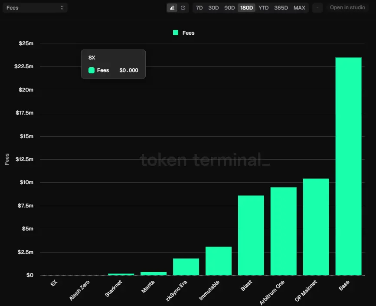Screen dimensions: 376x306
Task: Open the ellipsis dropdown for extra ranges
Action: coord(317,7)
